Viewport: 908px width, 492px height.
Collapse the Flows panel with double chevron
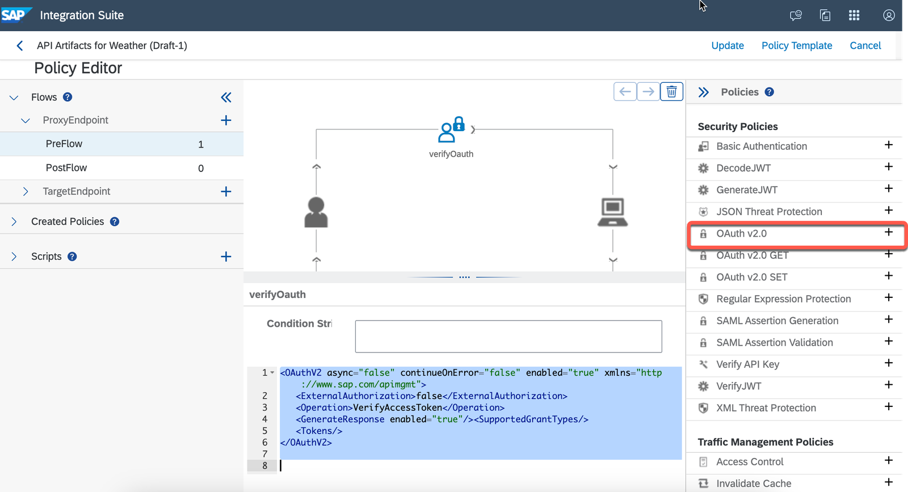click(x=226, y=98)
